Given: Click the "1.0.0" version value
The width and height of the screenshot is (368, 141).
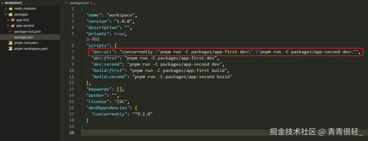Looking at the screenshot, I should [123, 21].
